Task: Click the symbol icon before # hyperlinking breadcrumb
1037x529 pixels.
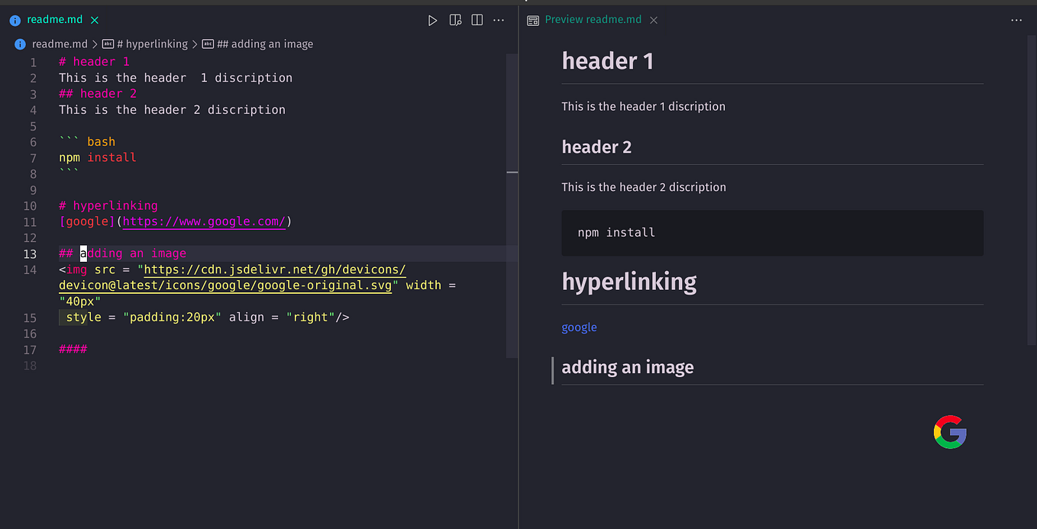Action: [x=108, y=44]
